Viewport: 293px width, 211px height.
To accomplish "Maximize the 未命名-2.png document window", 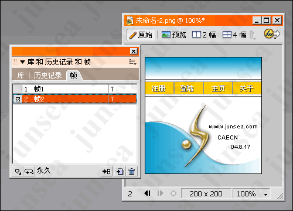I will [x=267, y=21].
